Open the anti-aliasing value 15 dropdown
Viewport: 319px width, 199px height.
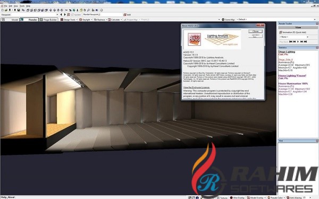tap(310, 197)
